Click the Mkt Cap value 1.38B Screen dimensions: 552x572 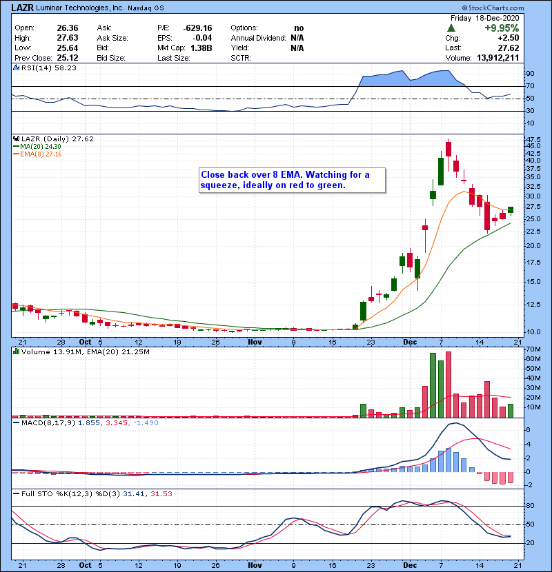click(201, 48)
